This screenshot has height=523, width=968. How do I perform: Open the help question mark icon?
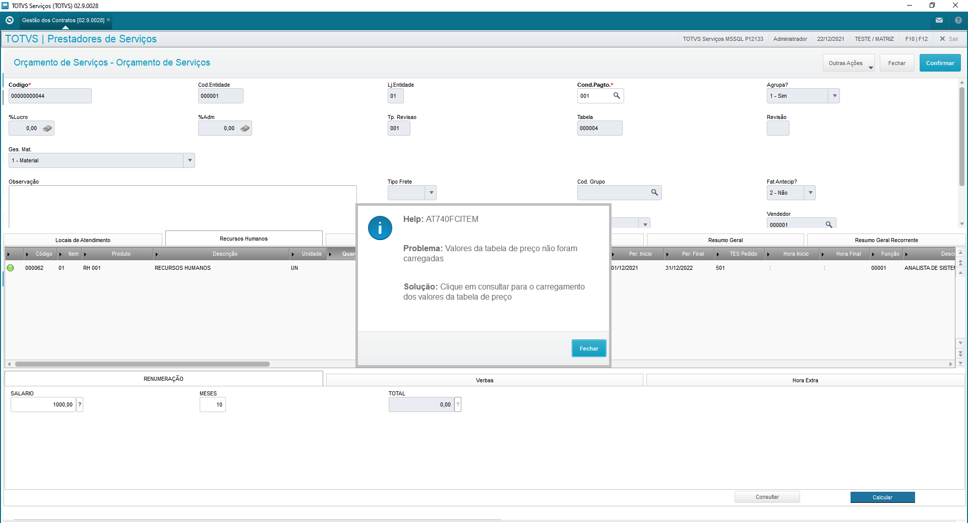pyautogui.click(x=958, y=20)
